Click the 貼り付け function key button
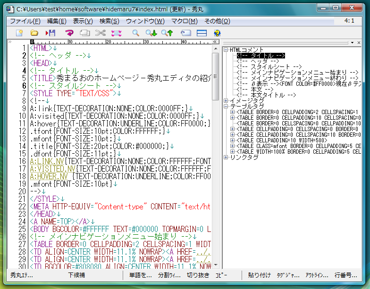This screenshot has height=289, width=370. 260,275
